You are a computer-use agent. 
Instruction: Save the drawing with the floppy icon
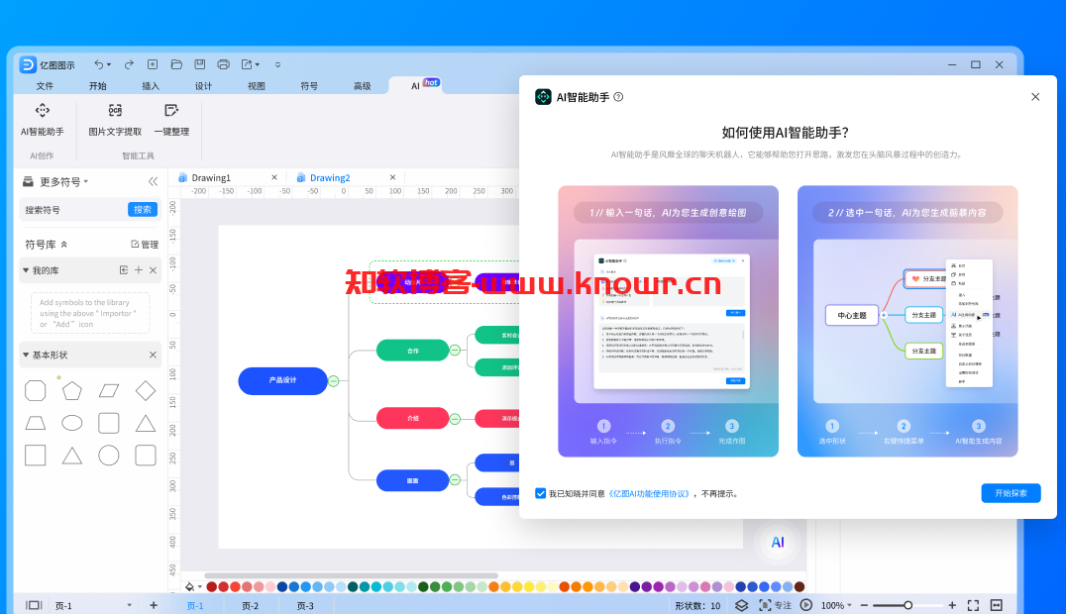[200, 64]
